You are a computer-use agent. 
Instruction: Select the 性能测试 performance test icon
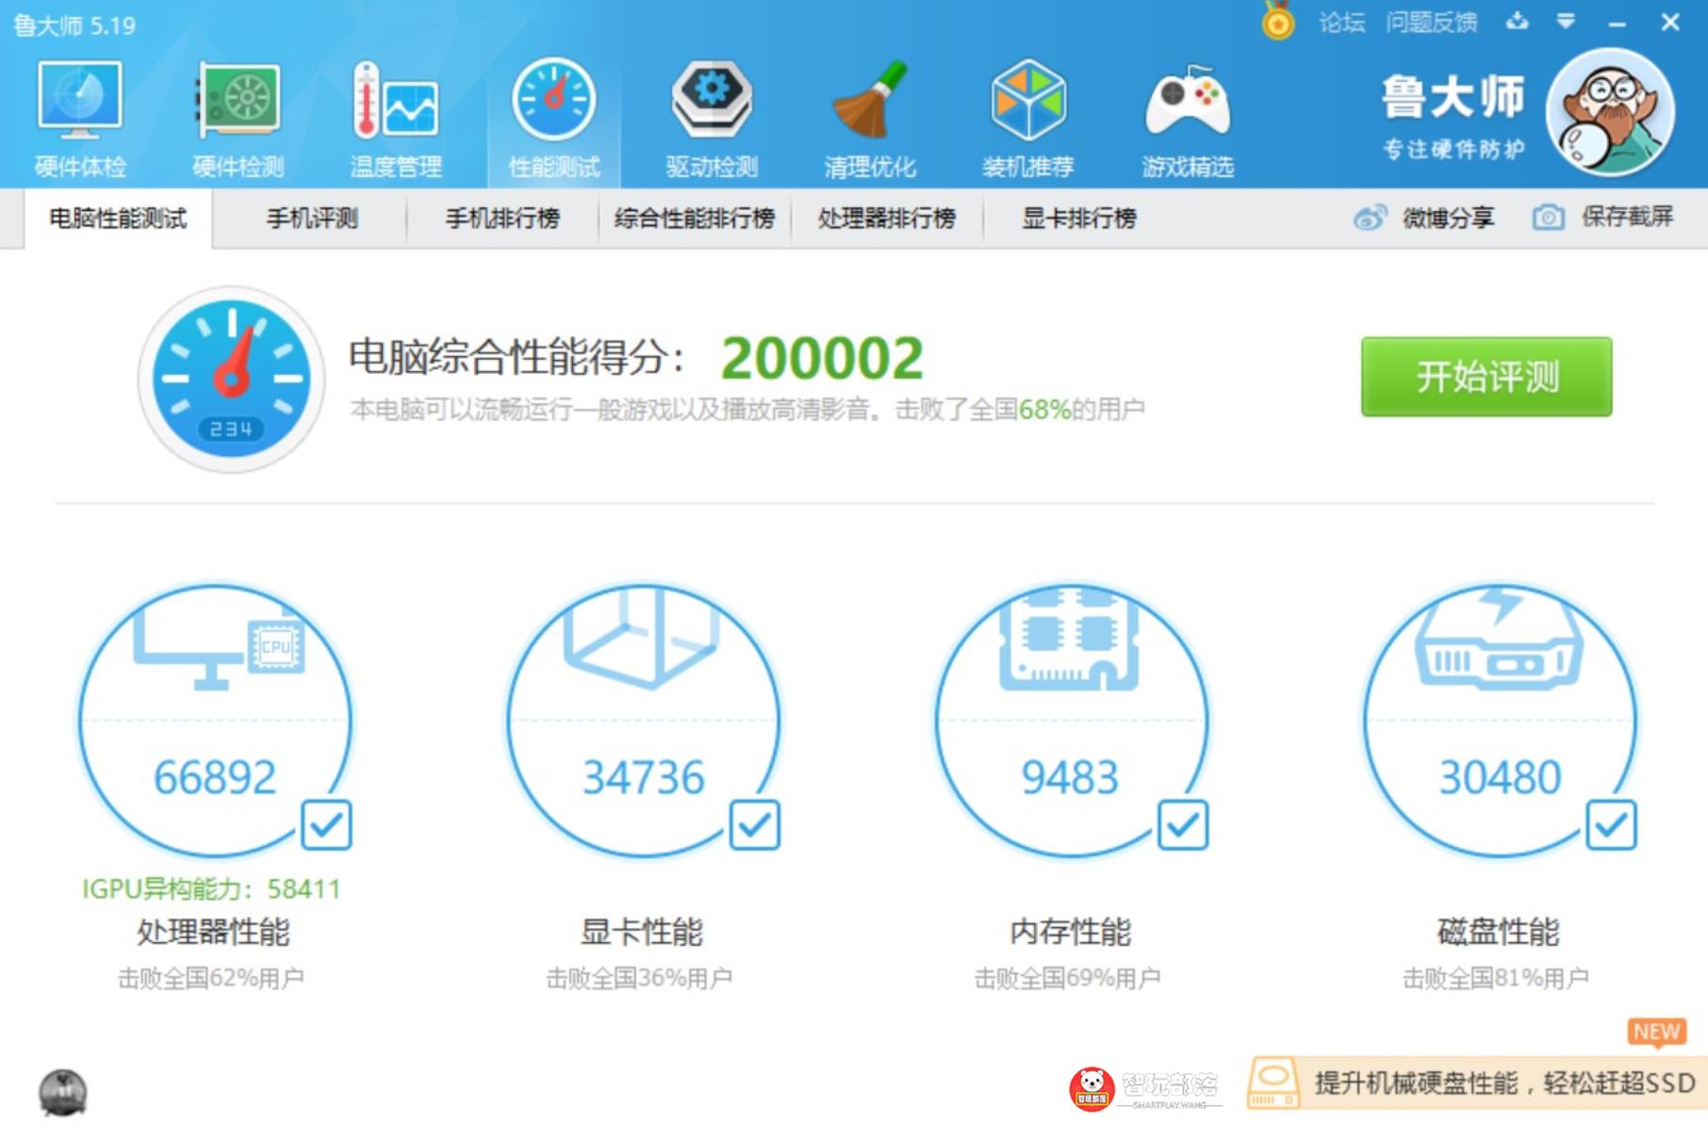(x=553, y=113)
